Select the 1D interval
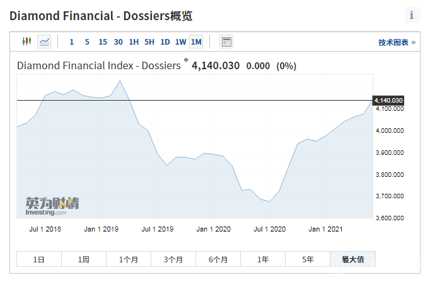Screen dimensions: 430x285 pyautogui.click(x=165, y=42)
